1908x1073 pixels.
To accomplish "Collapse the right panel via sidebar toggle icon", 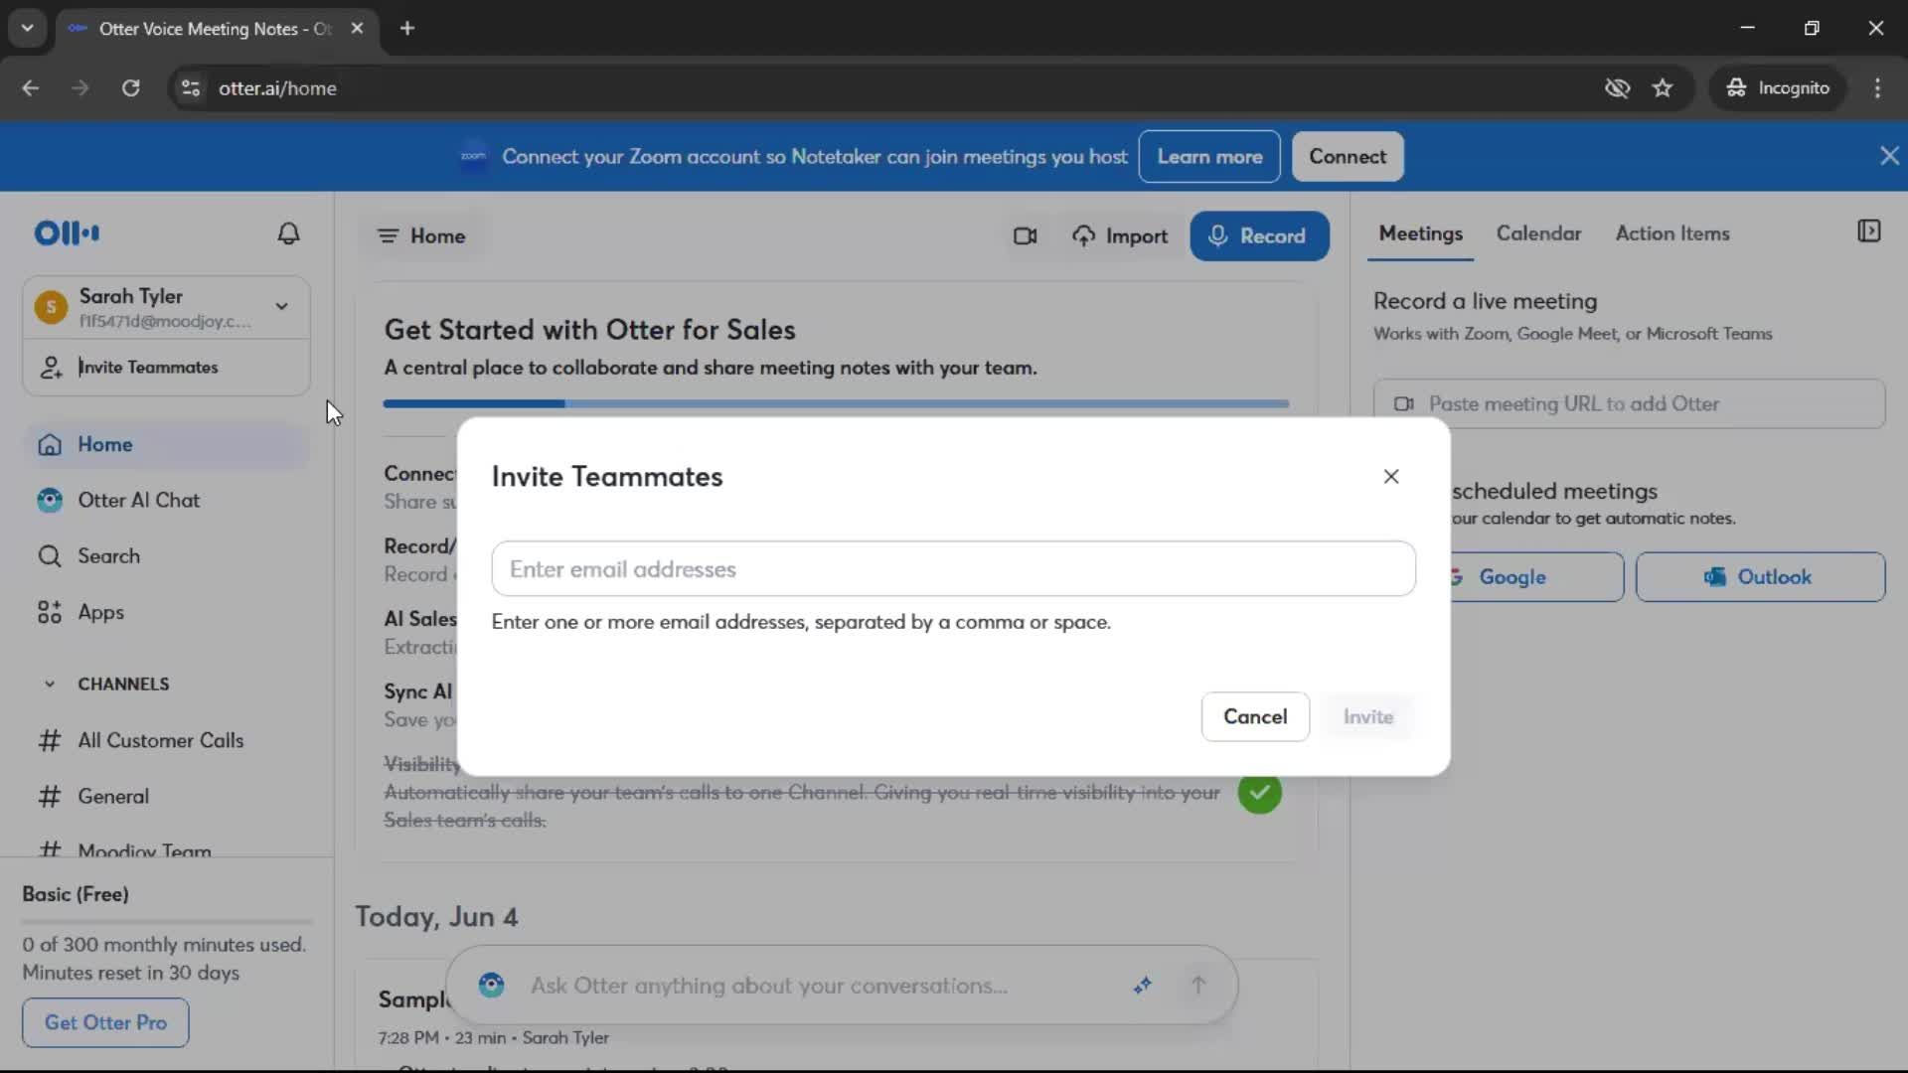I will pyautogui.click(x=1868, y=231).
